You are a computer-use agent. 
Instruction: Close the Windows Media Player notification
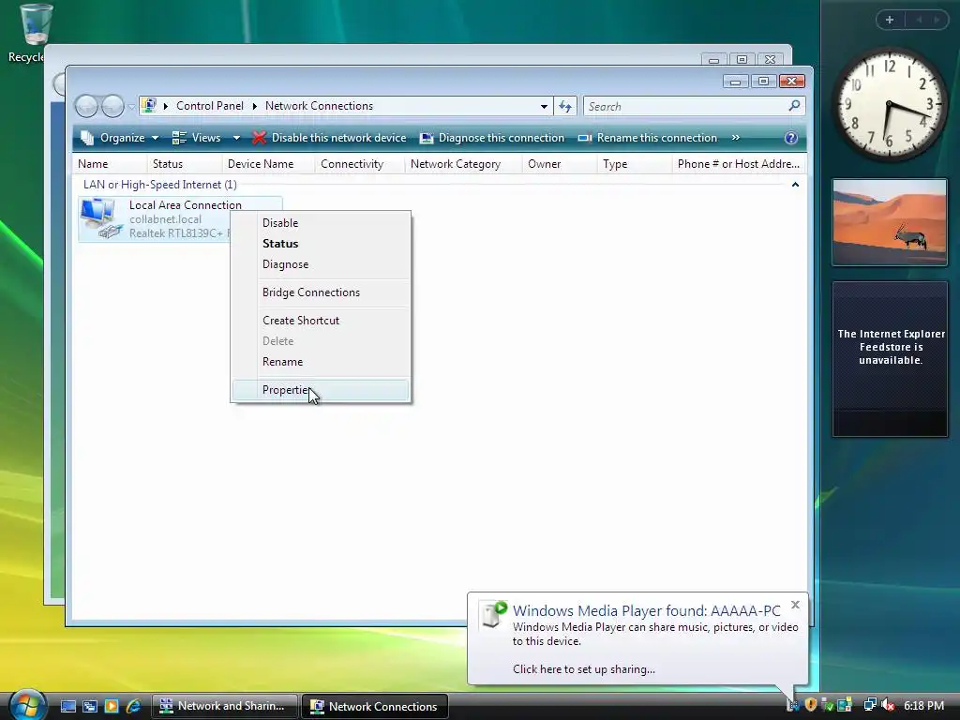pos(795,605)
